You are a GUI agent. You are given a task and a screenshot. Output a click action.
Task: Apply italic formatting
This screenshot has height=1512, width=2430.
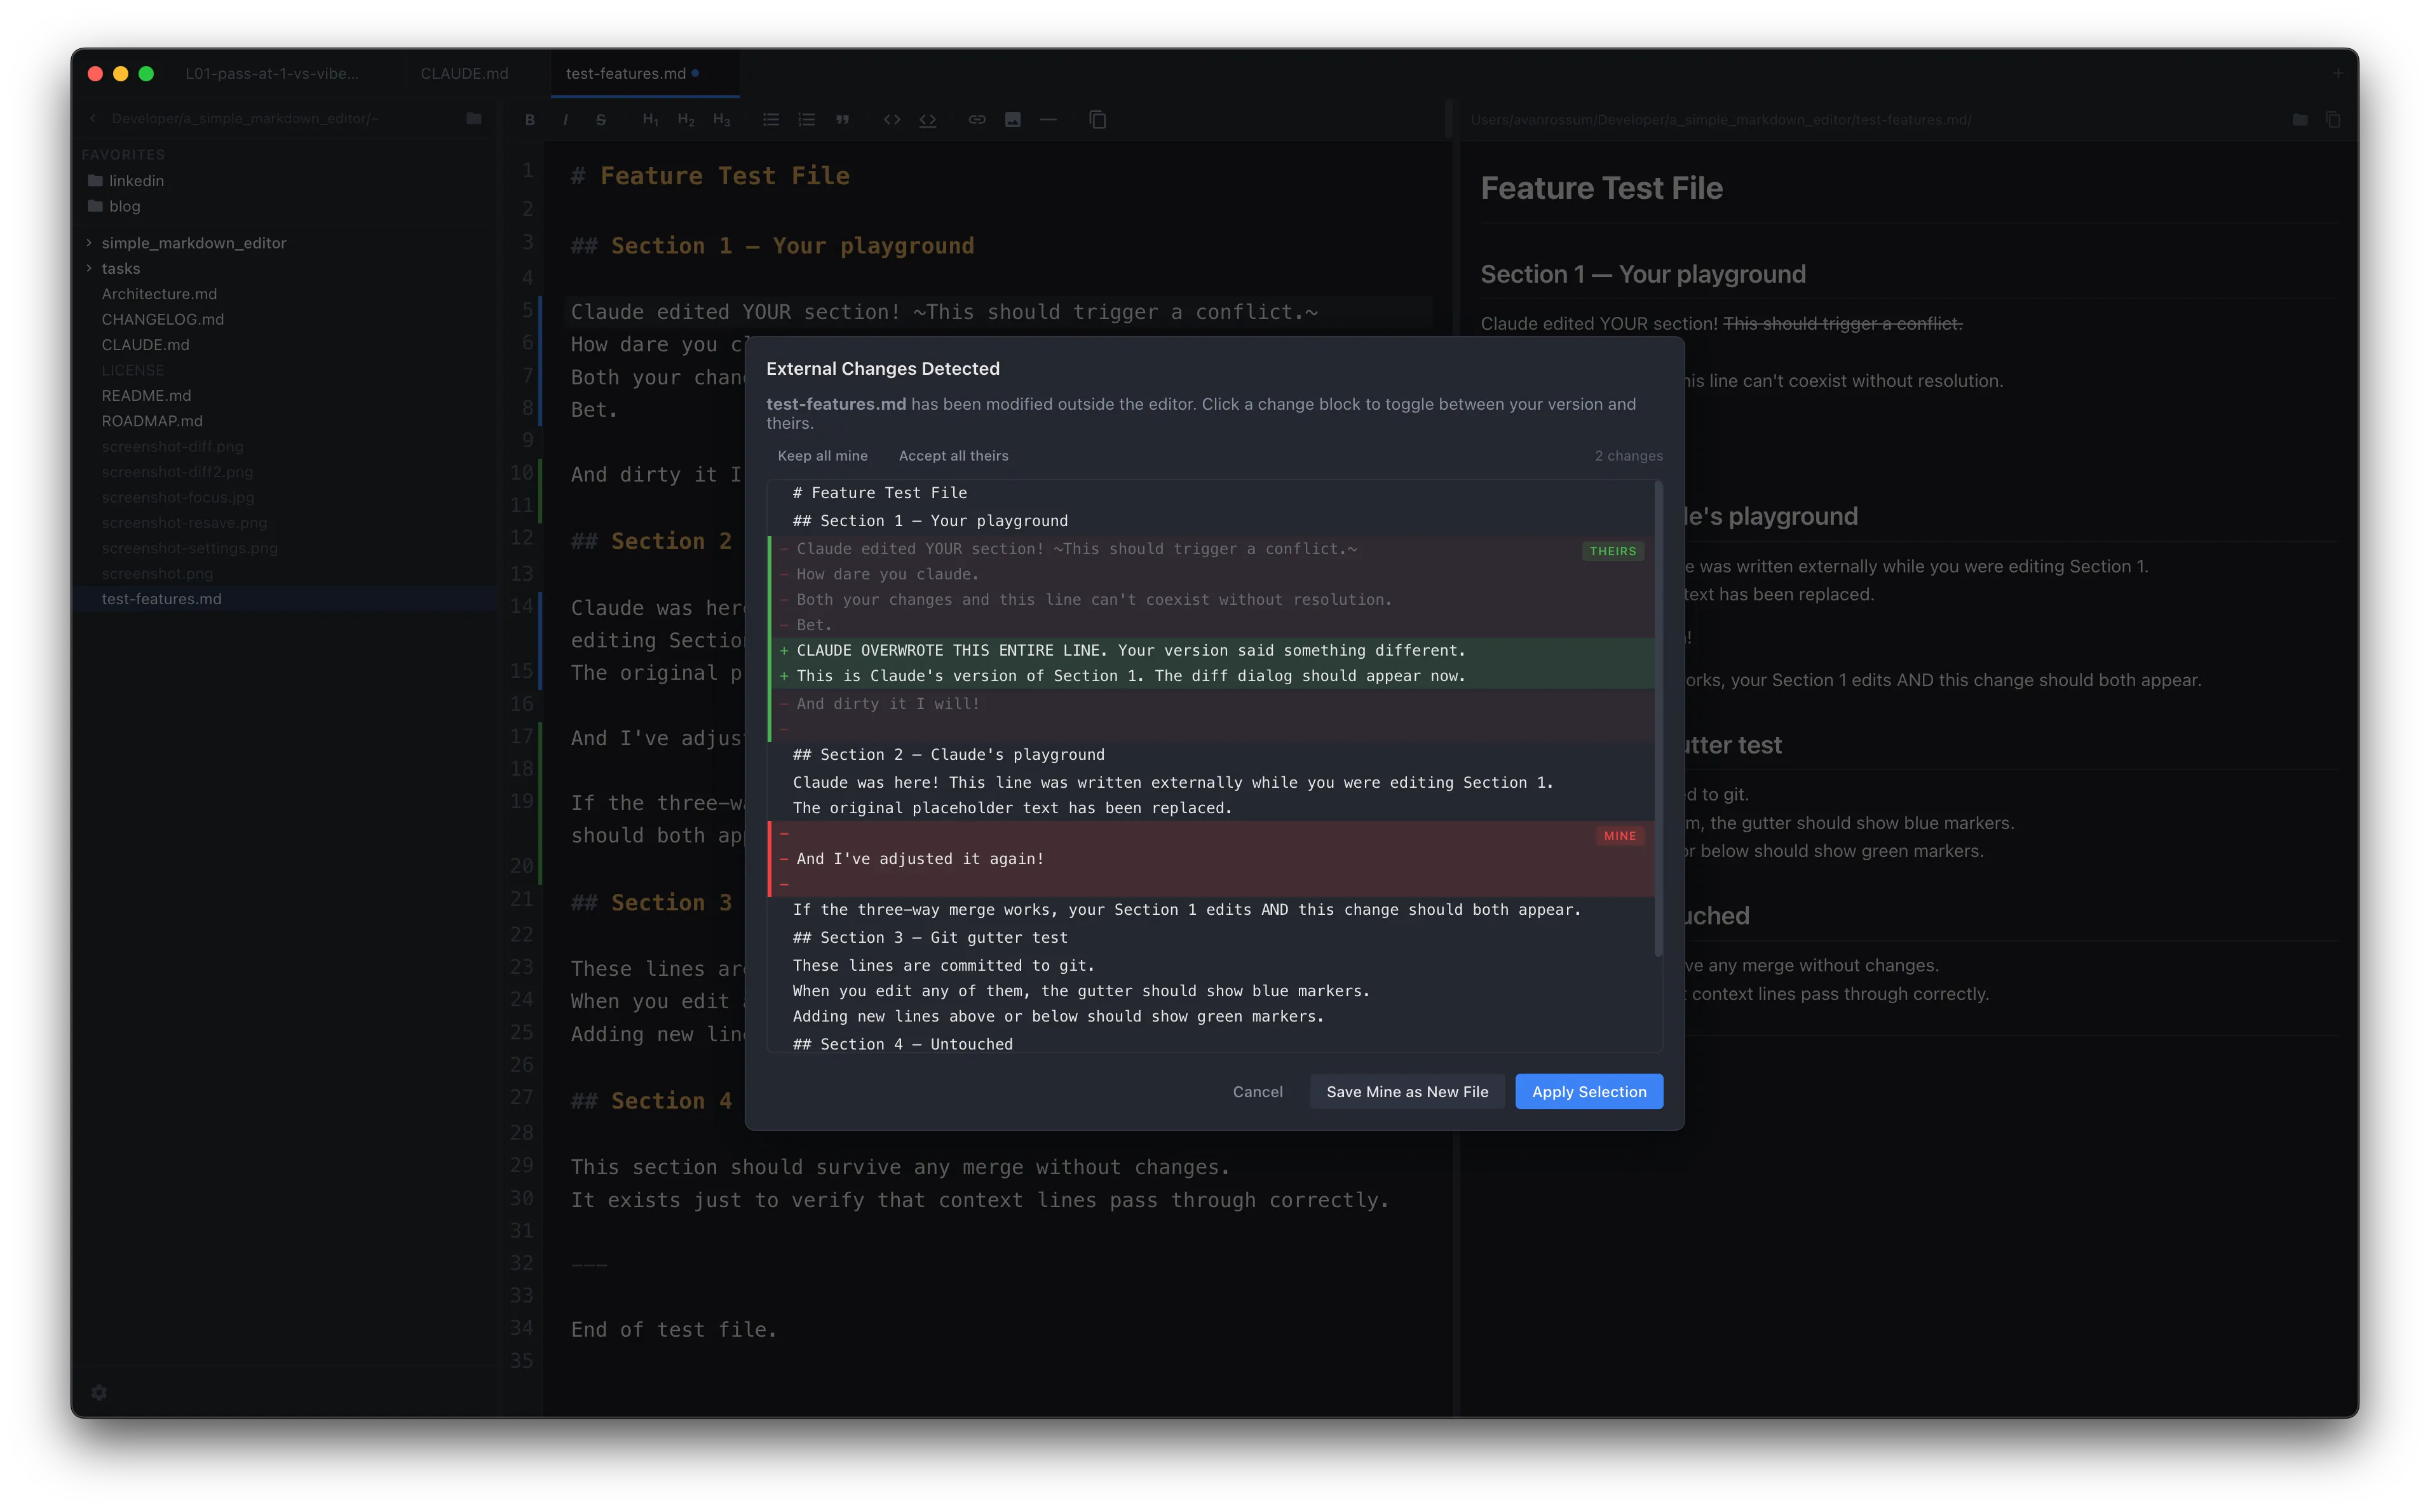(x=565, y=119)
